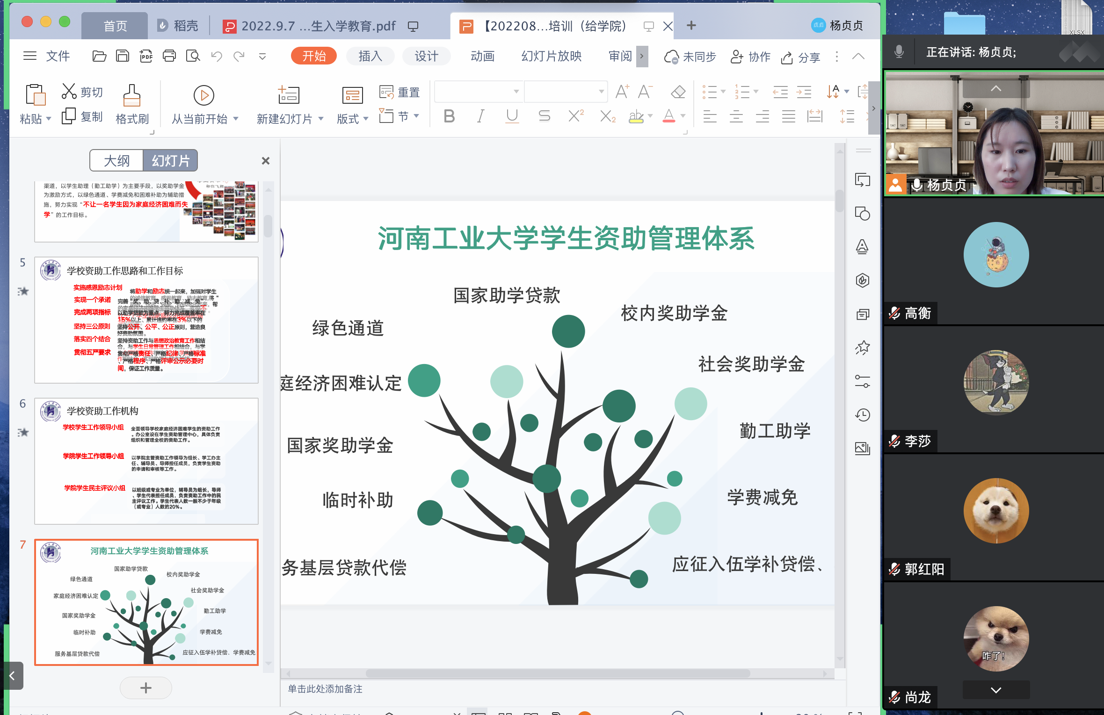Open the settings sliders icon in right sidebar
This screenshot has width=1104, height=715.
click(863, 381)
